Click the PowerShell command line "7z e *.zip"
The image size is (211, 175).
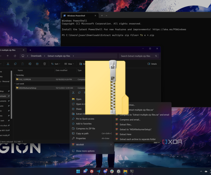[x=147, y=35]
